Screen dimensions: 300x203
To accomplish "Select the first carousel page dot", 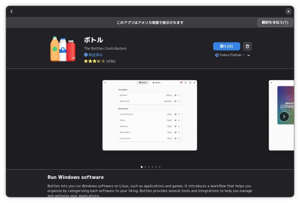I will pyautogui.click(x=142, y=167).
